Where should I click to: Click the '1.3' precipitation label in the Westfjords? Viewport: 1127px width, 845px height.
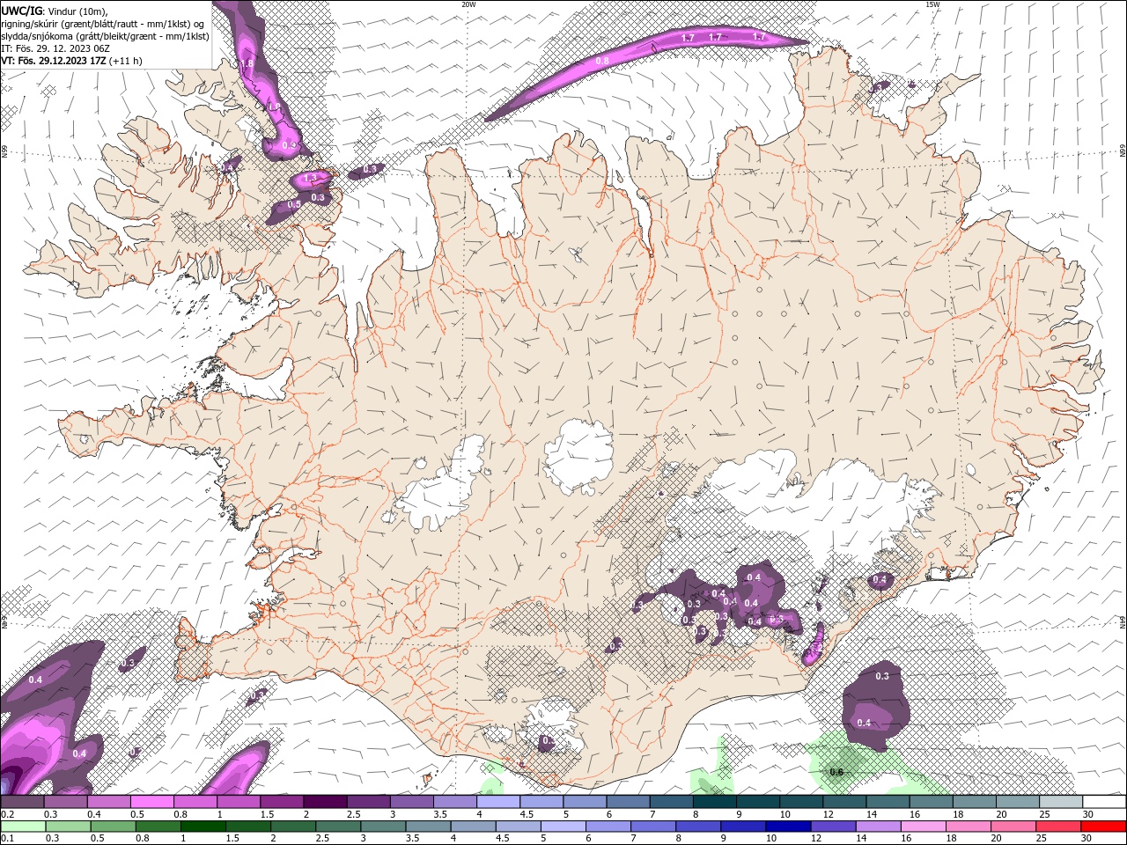[x=309, y=179]
